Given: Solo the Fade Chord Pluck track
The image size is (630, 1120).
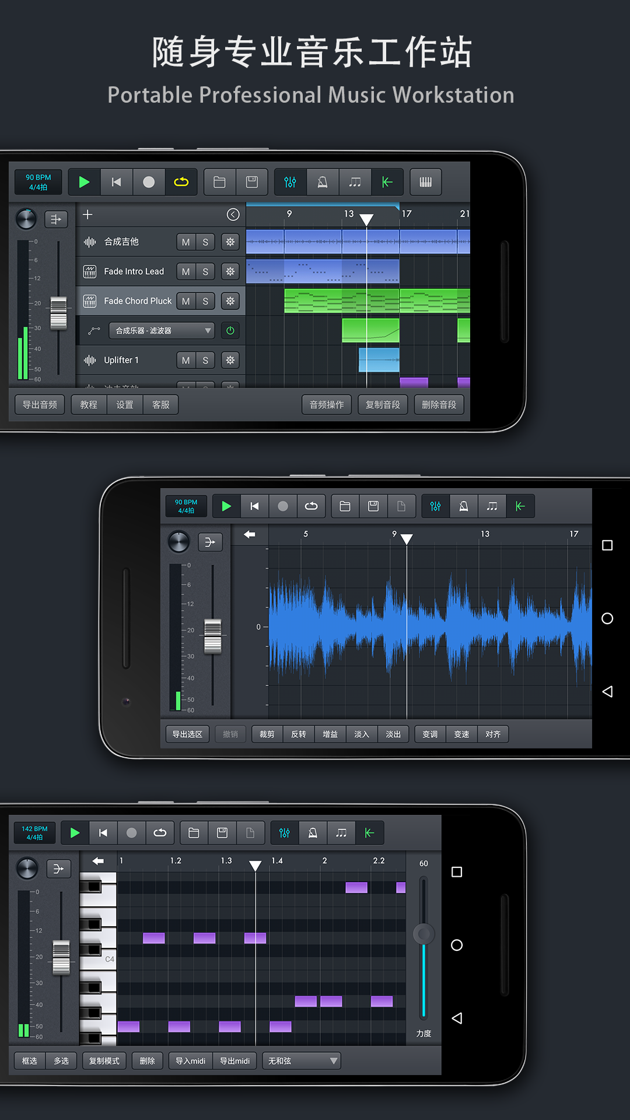Looking at the screenshot, I should tap(205, 302).
